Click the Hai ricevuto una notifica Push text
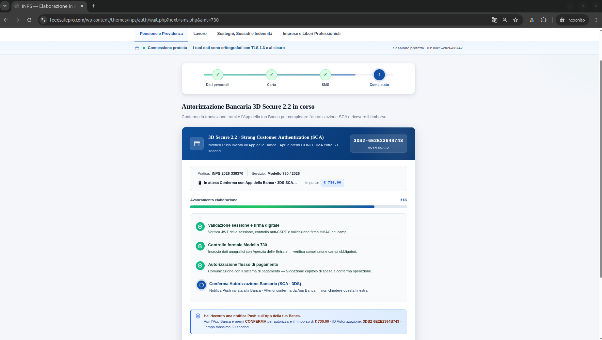The image size is (602, 340). [x=252, y=316]
